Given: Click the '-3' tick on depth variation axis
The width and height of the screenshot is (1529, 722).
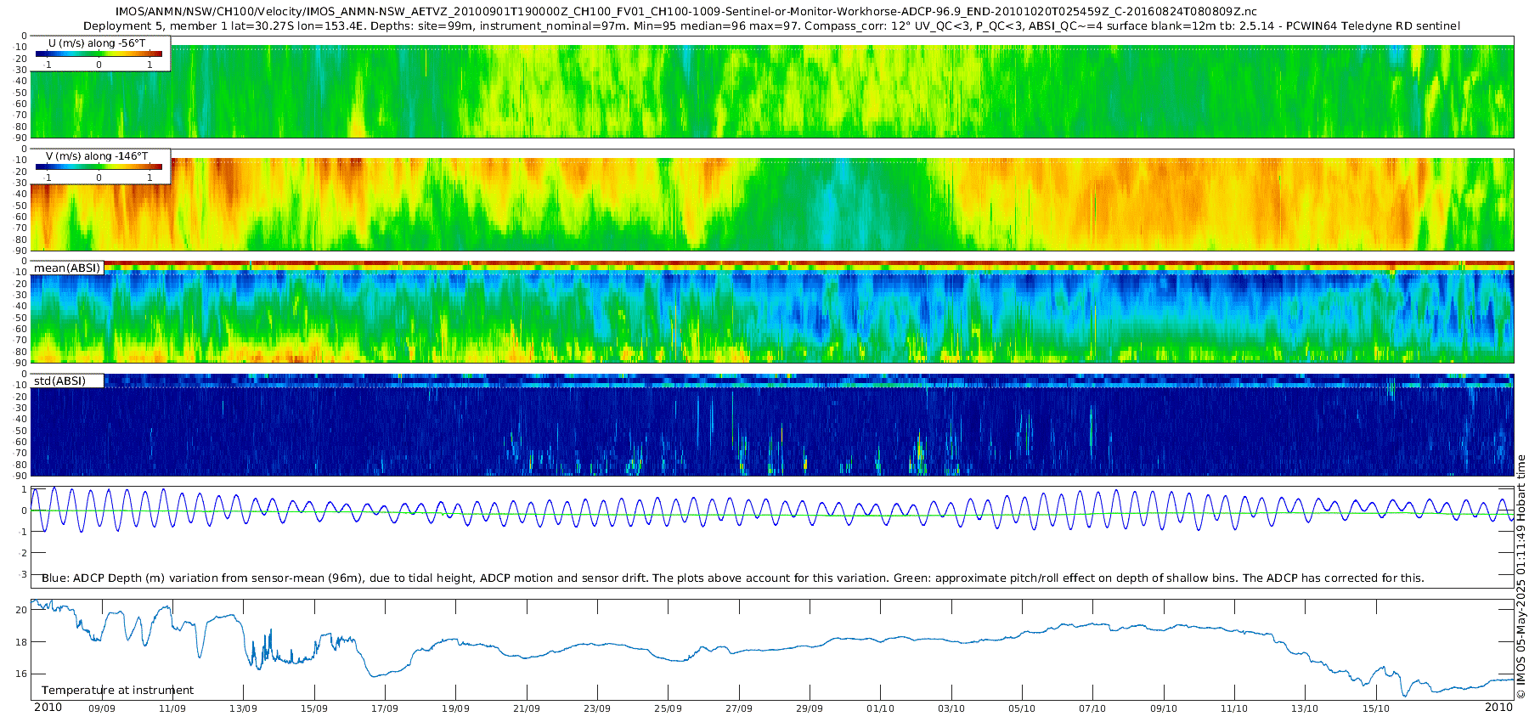Looking at the screenshot, I should (22, 574).
